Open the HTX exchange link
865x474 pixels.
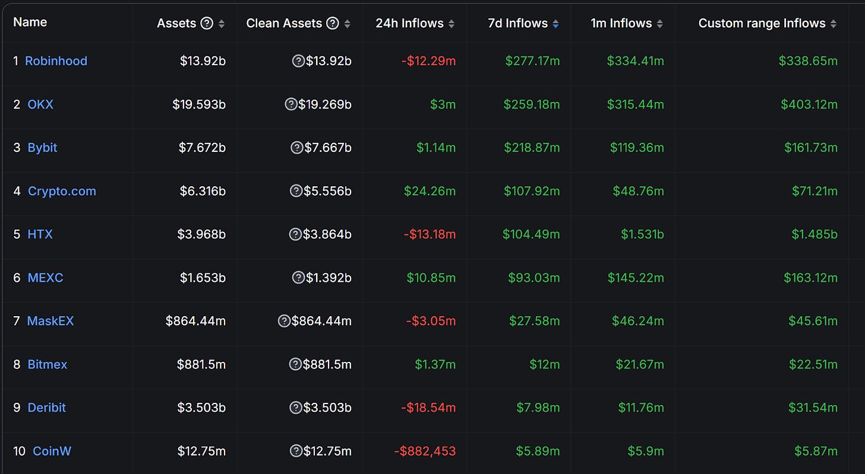click(x=40, y=234)
